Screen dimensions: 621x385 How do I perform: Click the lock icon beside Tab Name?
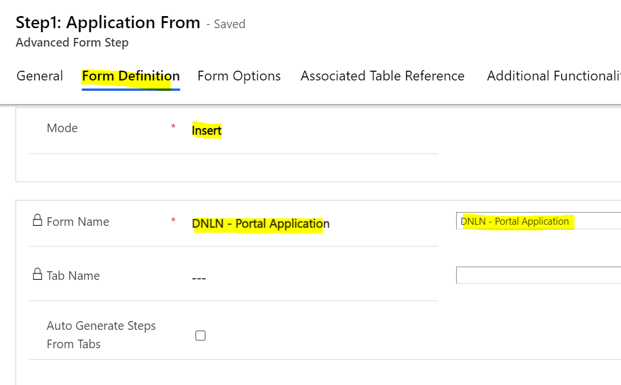click(x=37, y=275)
